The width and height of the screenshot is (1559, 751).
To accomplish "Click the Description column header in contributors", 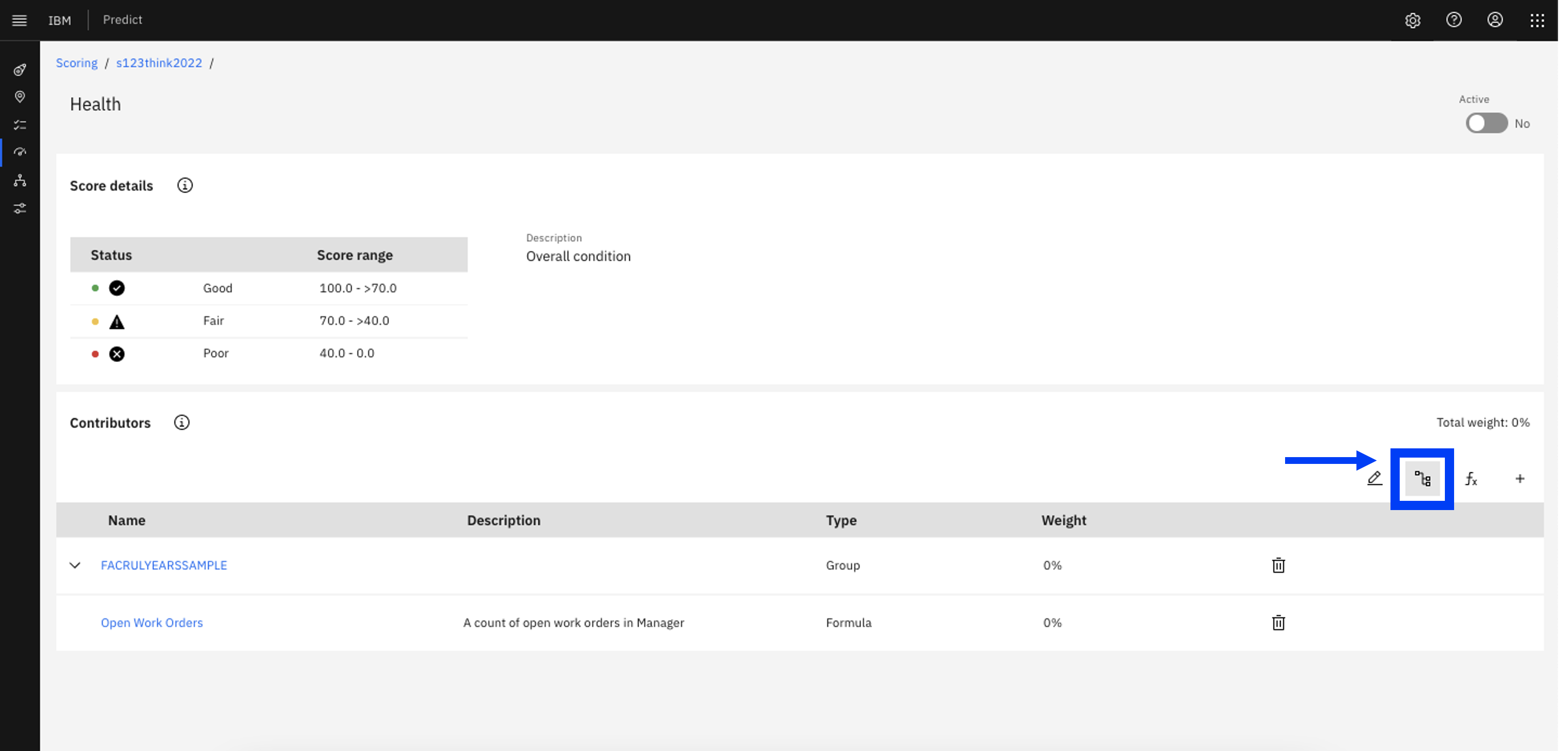I will pos(504,520).
